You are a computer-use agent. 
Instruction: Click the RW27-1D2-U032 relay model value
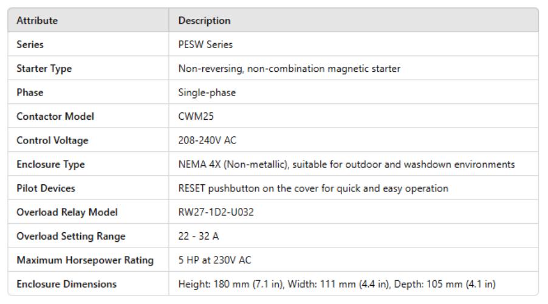click(217, 212)
